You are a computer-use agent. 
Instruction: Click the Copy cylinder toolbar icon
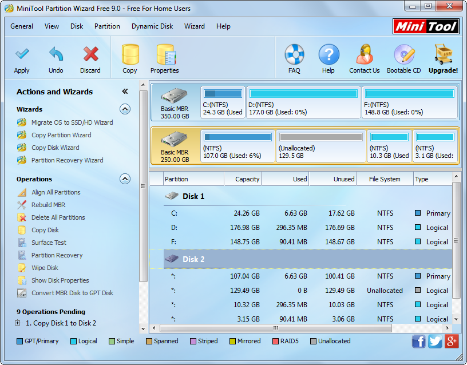(x=130, y=54)
